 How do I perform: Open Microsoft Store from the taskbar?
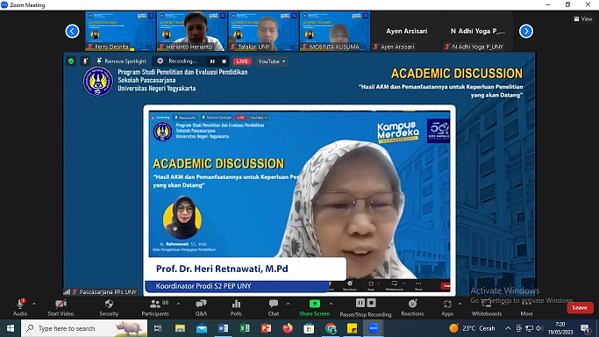309,328
